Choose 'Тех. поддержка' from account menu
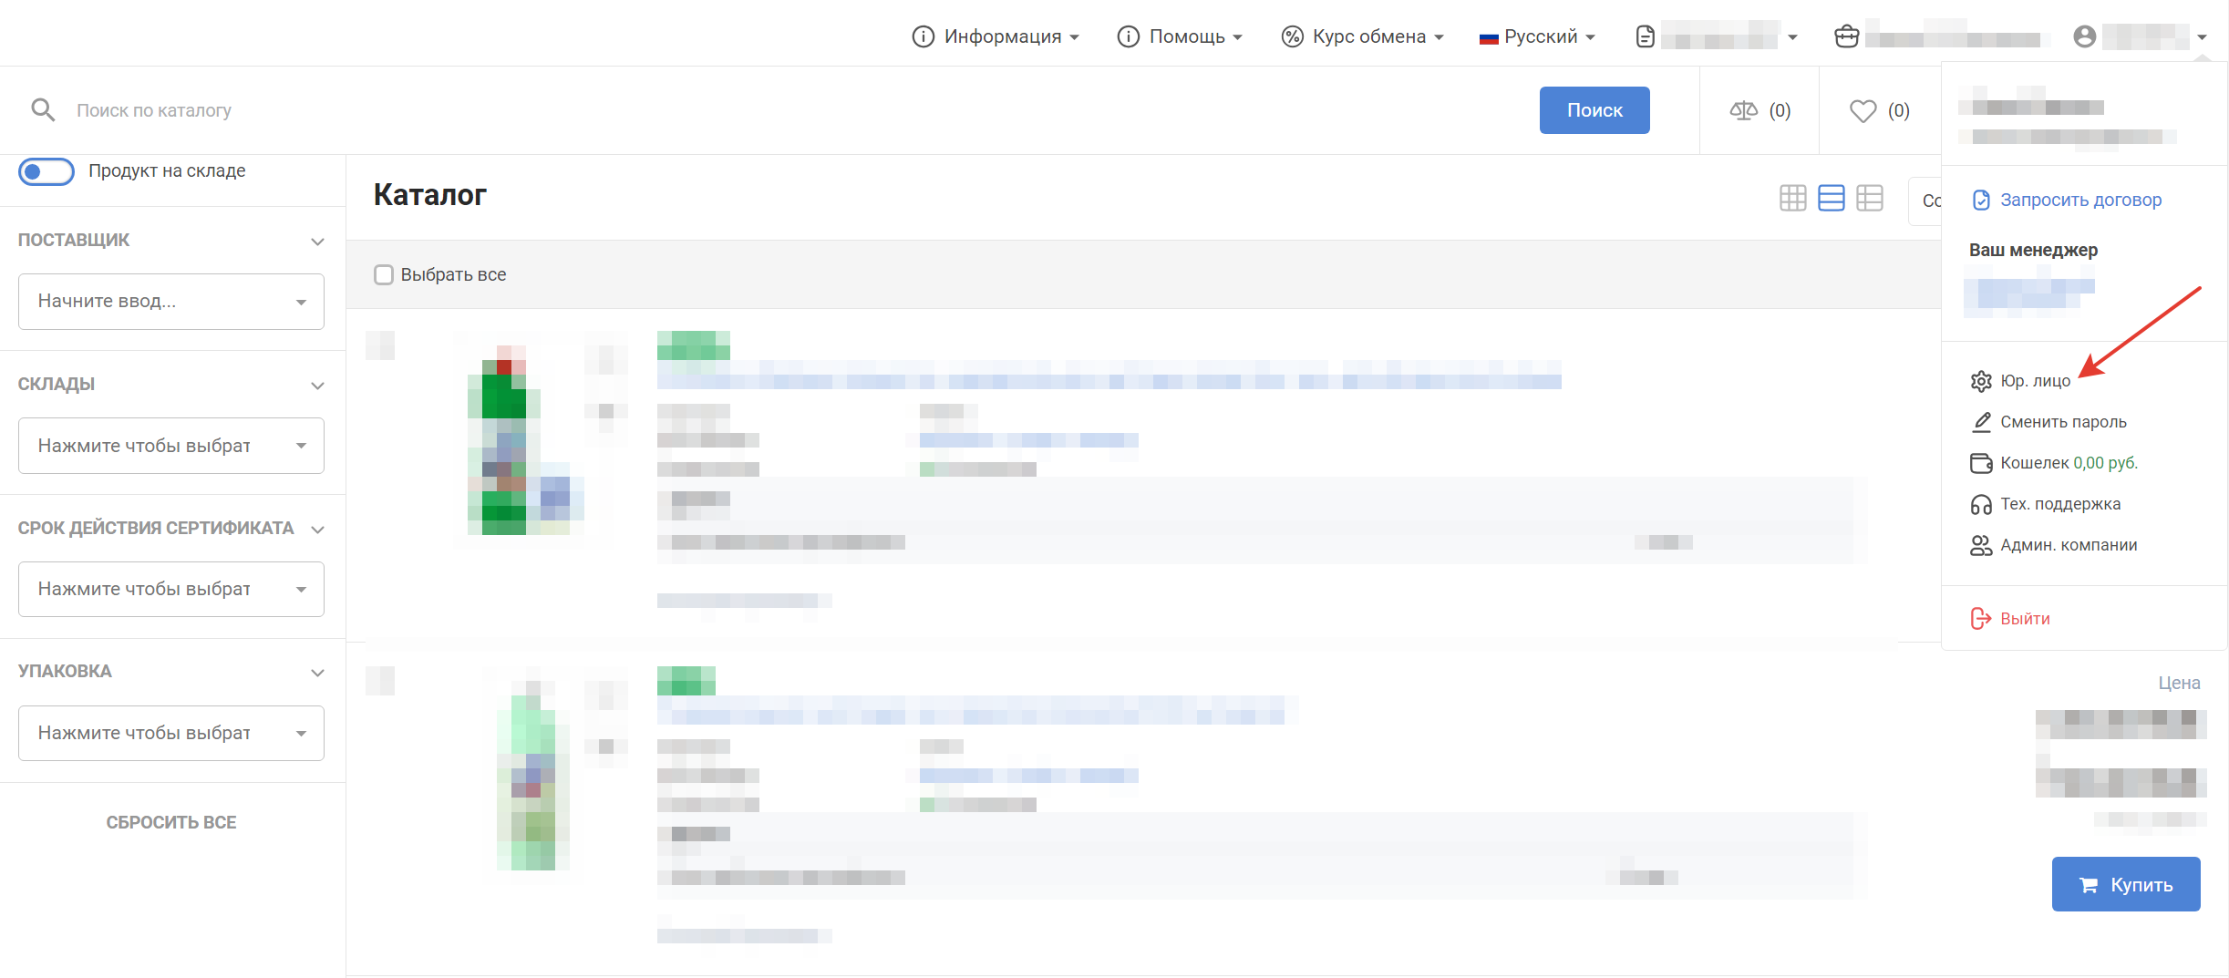 click(2059, 504)
